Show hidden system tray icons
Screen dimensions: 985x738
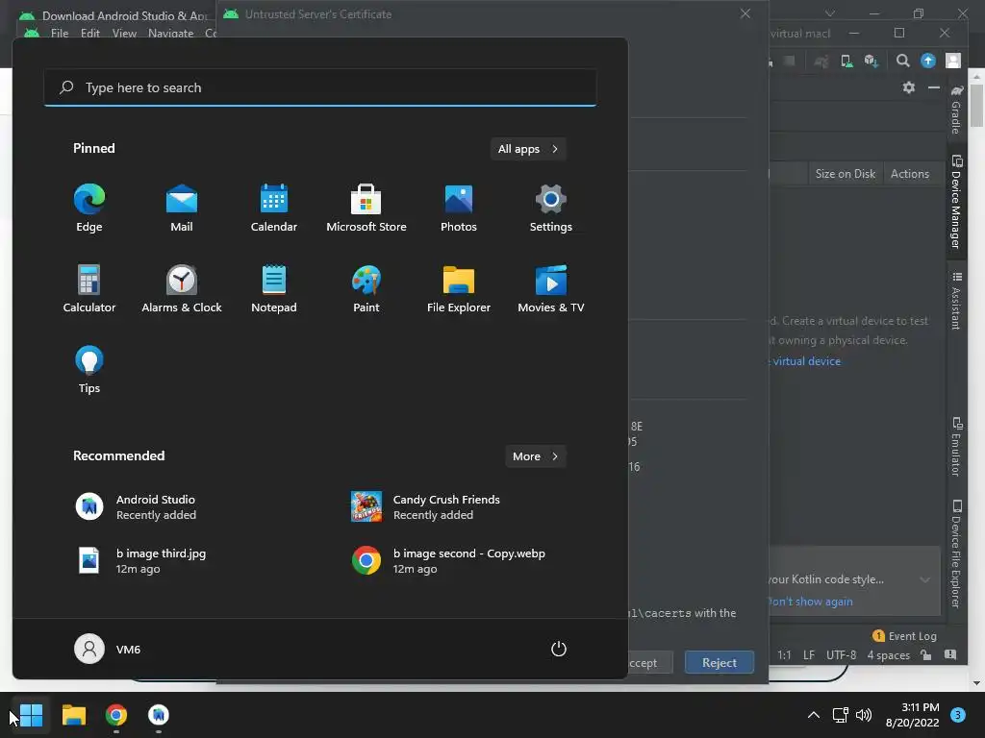pyautogui.click(x=814, y=715)
